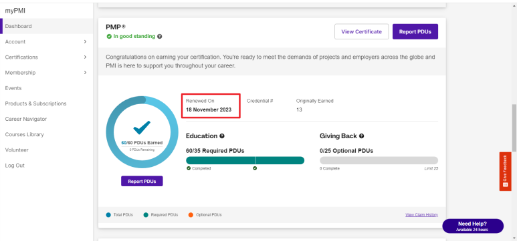The image size is (517, 241).
Task: Click the Limit 25 label
Action: coord(431,169)
